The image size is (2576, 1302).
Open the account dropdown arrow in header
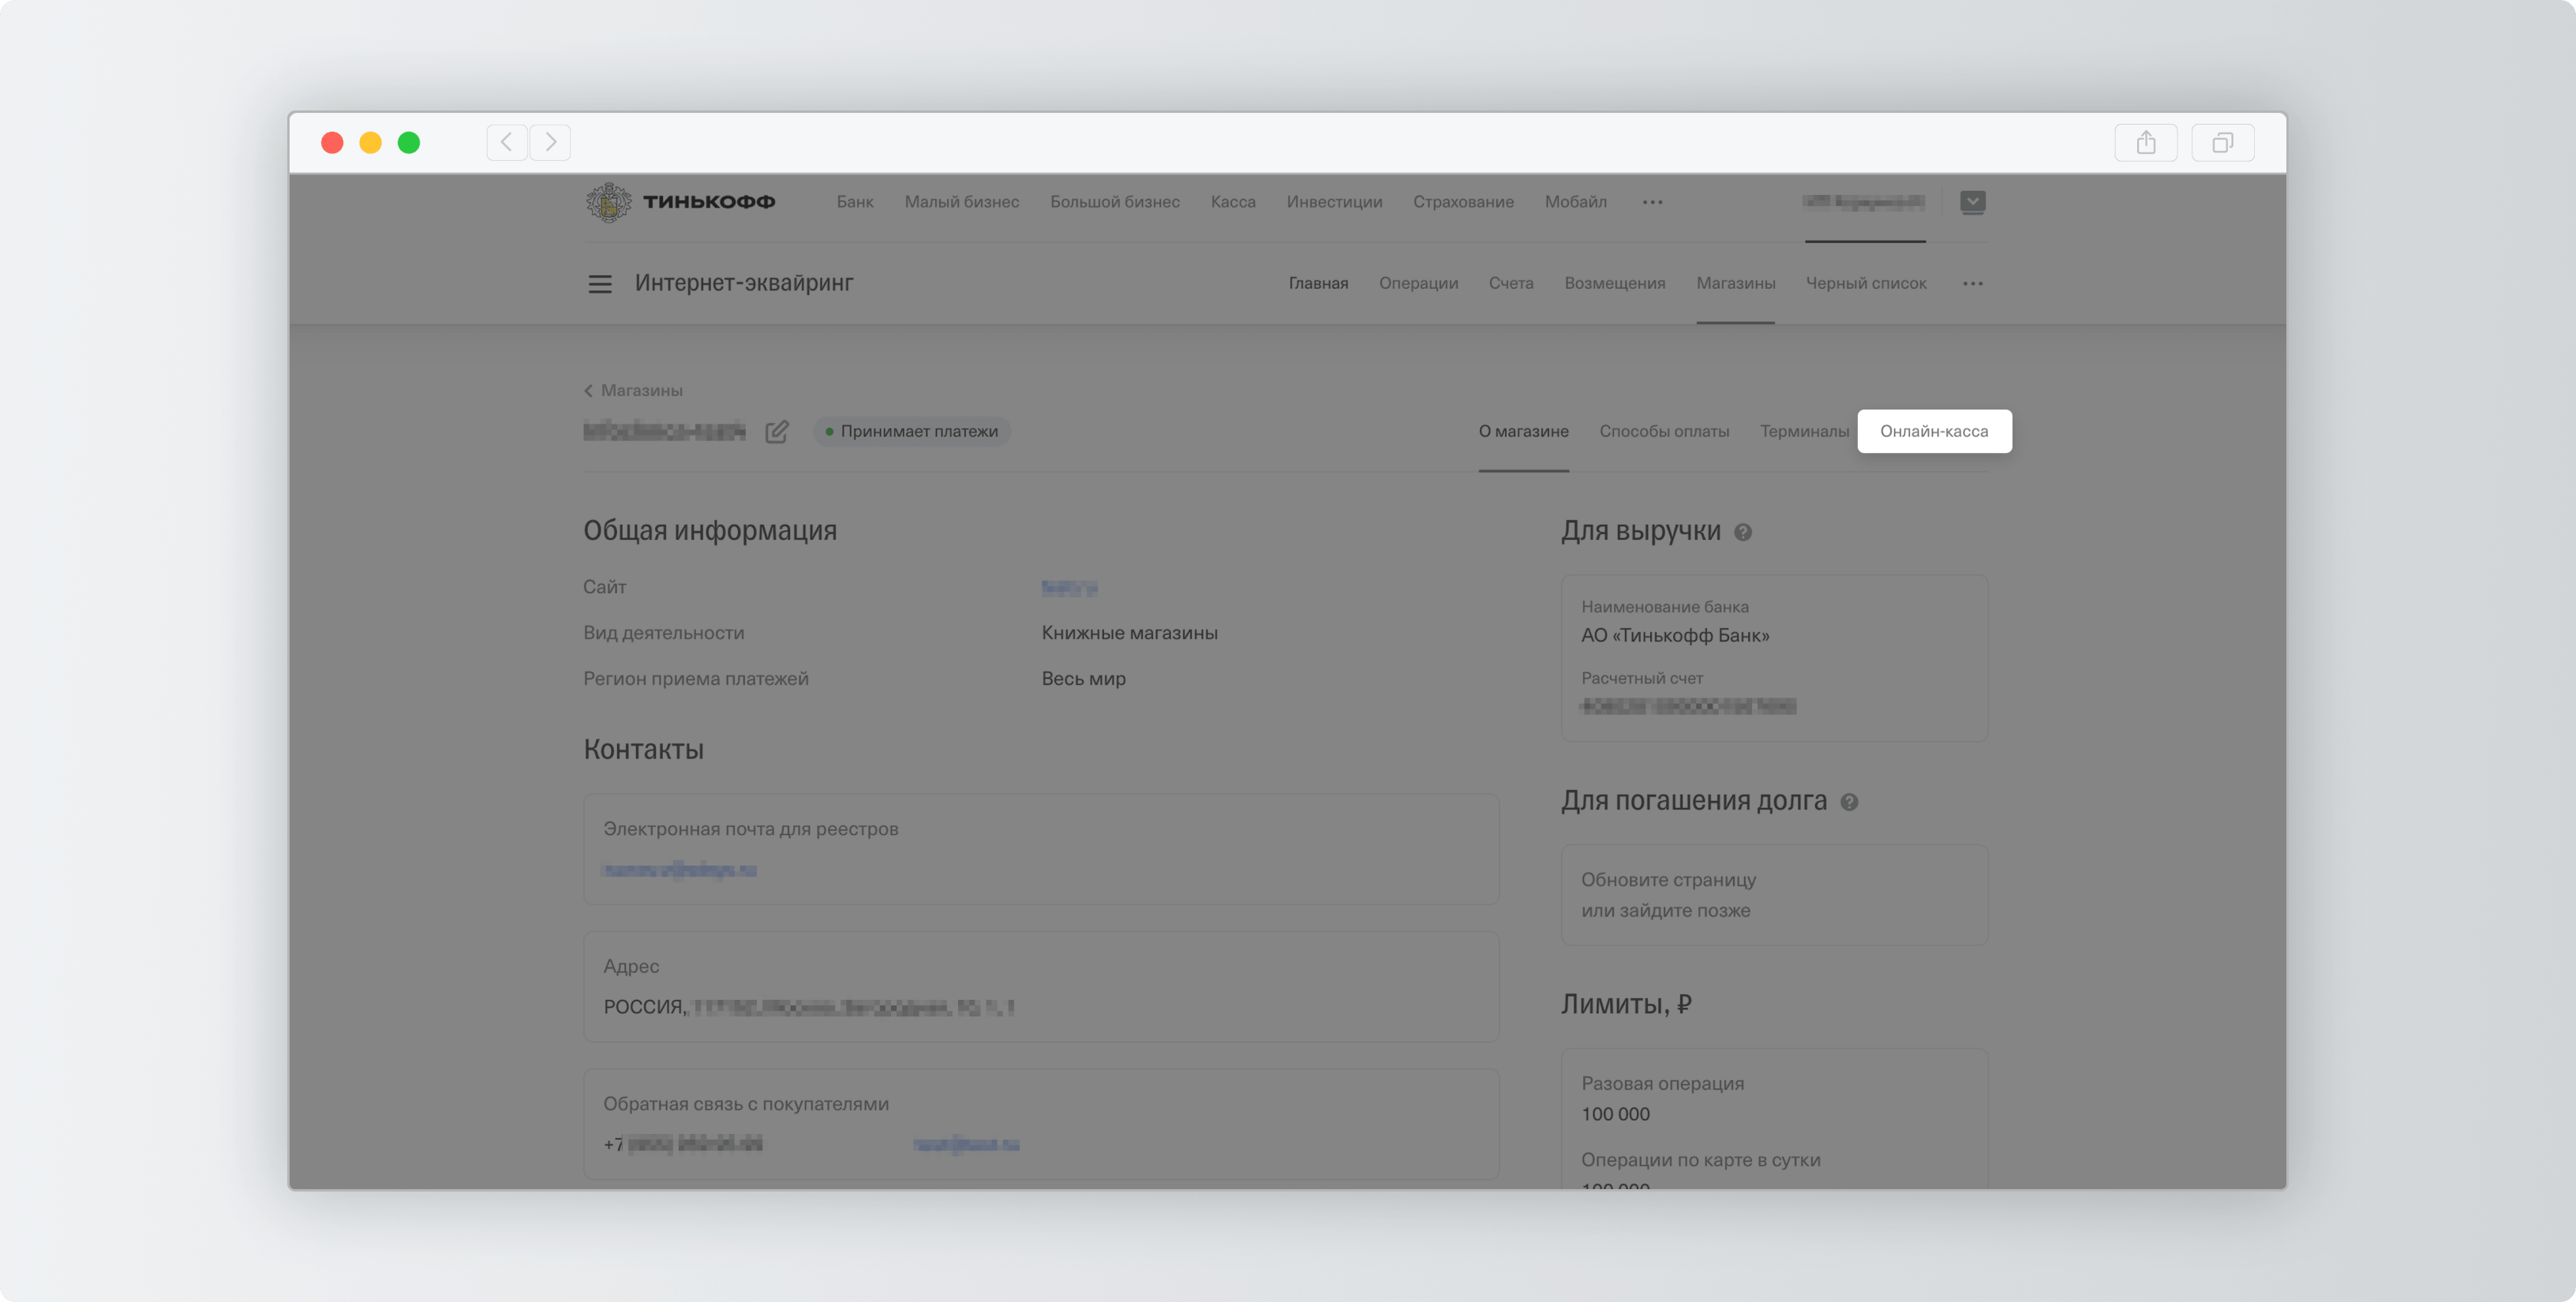[1972, 202]
